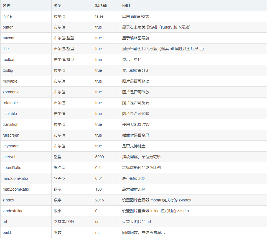Click the "默认值" column header

point(100,6)
